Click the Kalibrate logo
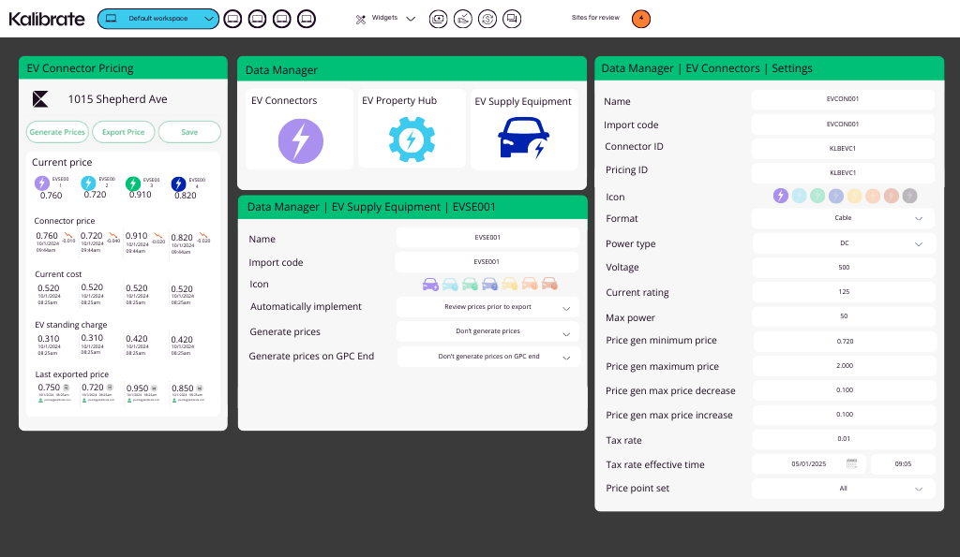The width and height of the screenshot is (960, 557). coord(46,18)
